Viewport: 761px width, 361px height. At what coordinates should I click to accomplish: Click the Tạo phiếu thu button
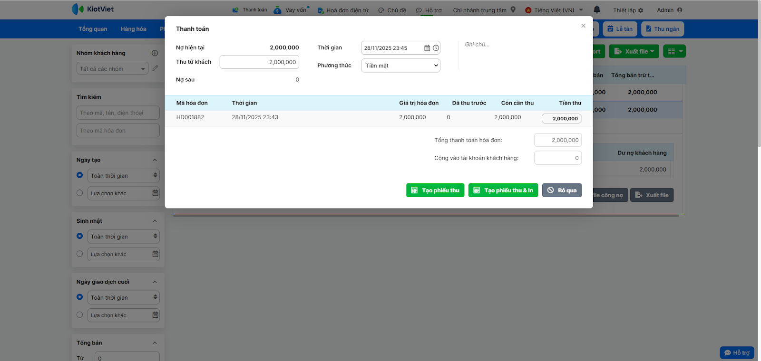[435, 190]
